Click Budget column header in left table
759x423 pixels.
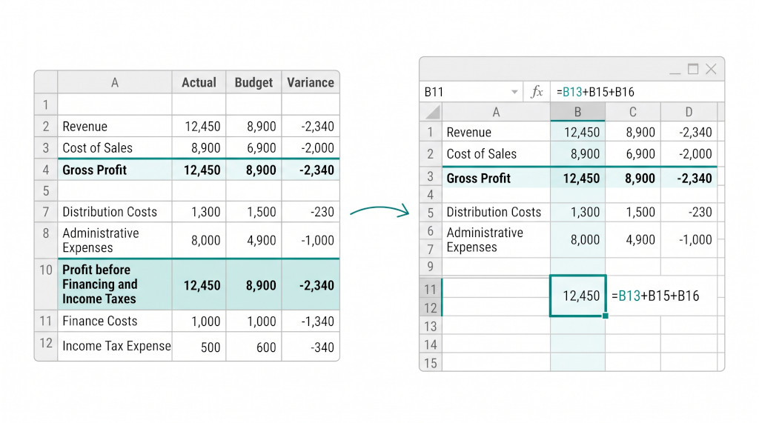point(253,82)
